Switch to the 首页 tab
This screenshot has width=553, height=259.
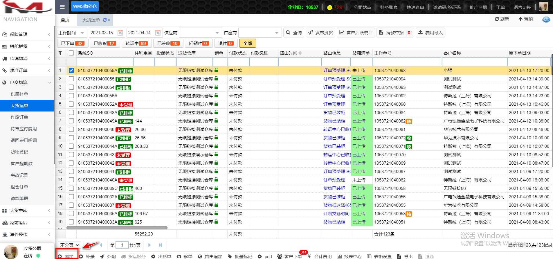pos(65,20)
